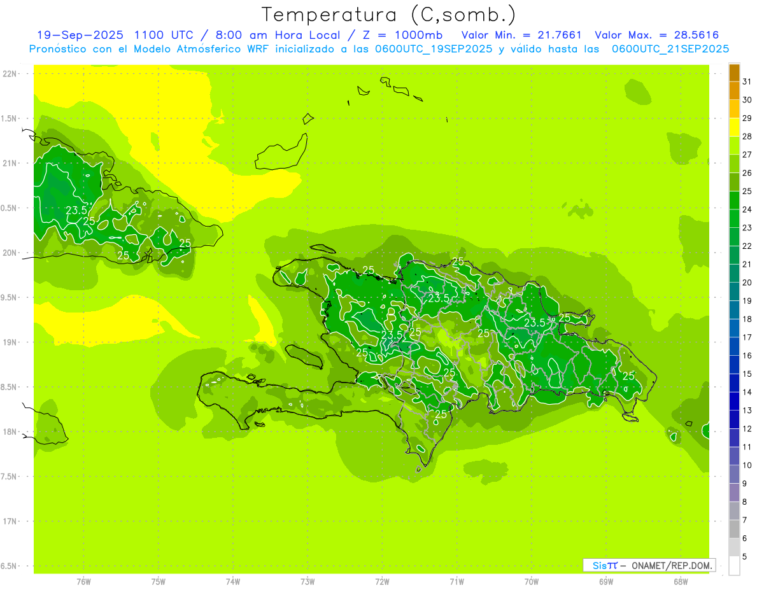Click the purple legend swatch between 8 and 9
The image size is (764, 590).
[734, 493]
